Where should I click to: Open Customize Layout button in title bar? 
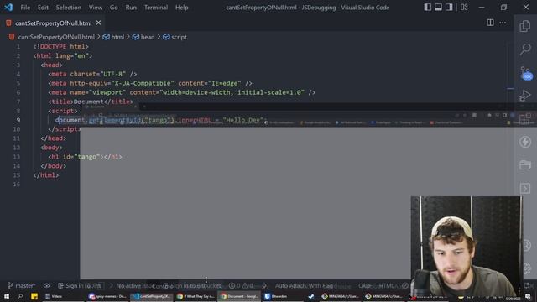[464, 8]
